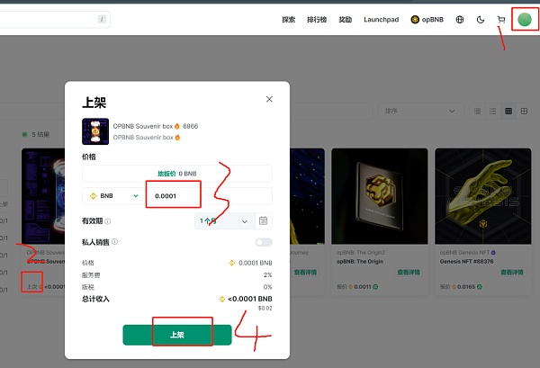Click the 0.0001 price input field
Image resolution: width=540 pixels, height=368 pixels.
tap(209, 196)
